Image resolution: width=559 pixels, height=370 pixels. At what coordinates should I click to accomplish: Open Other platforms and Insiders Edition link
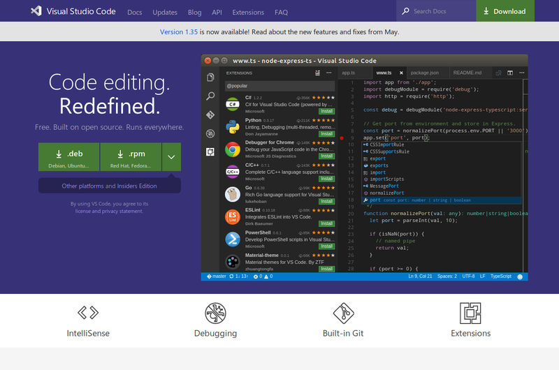[x=109, y=186]
